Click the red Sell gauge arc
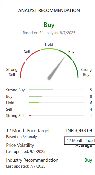This screenshot has width=95, height=175. pos(32,55)
